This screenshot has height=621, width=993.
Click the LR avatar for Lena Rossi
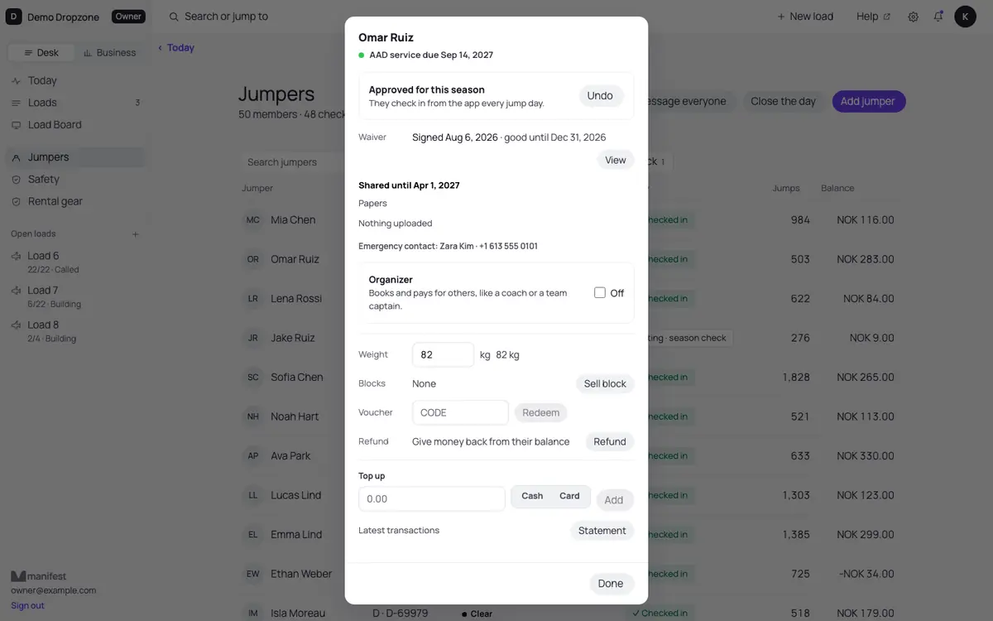[253, 299]
